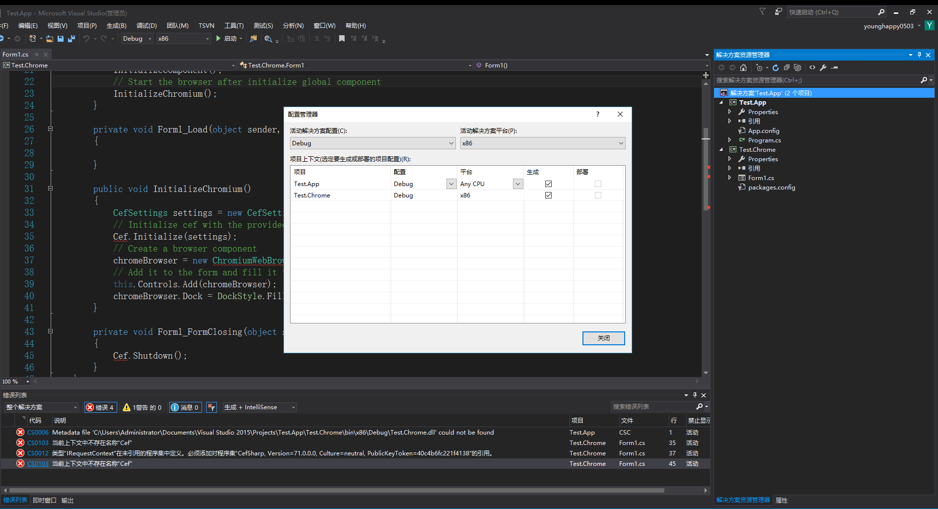Expand the Test.Chrome Properties node
Viewport: 938px width, 509px height.
click(x=729, y=159)
